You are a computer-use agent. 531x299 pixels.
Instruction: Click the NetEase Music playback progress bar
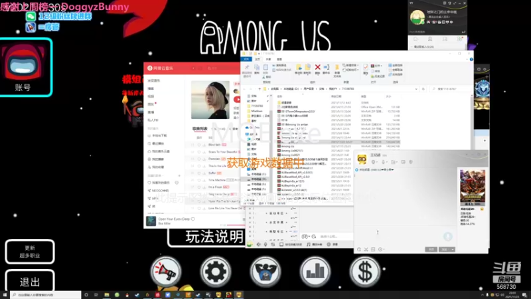click(x=236, y=225)
